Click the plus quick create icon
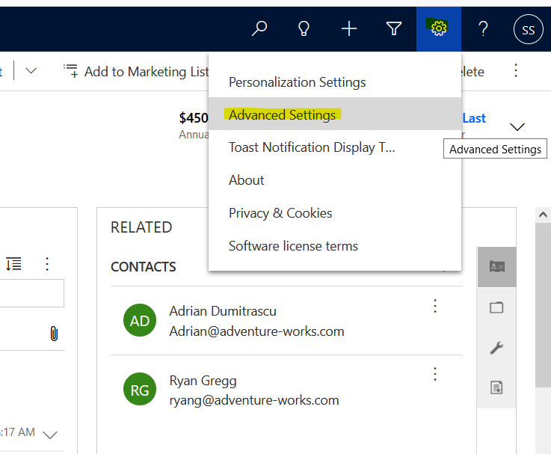This screenshot has width=551, height=454. coord(349,29)
